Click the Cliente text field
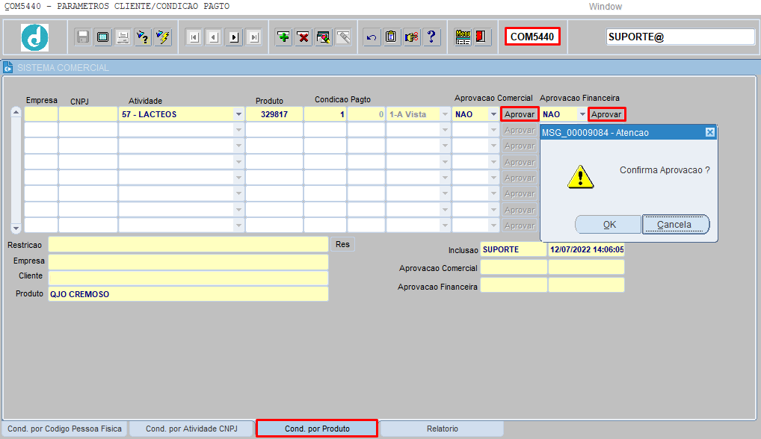Viewport: 761px width, 439px height. [x=188, y=278]
